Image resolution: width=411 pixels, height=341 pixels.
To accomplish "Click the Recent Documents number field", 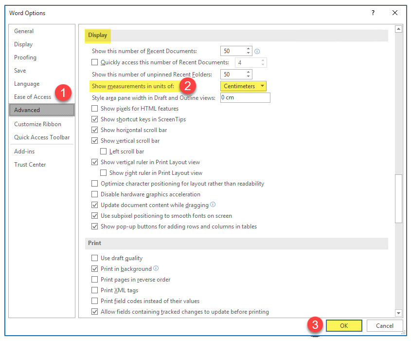I will point(233,51).
